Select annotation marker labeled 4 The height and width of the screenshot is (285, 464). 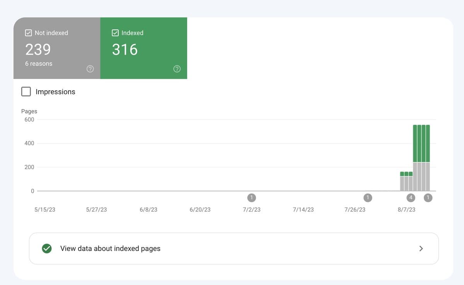[411, 198]
